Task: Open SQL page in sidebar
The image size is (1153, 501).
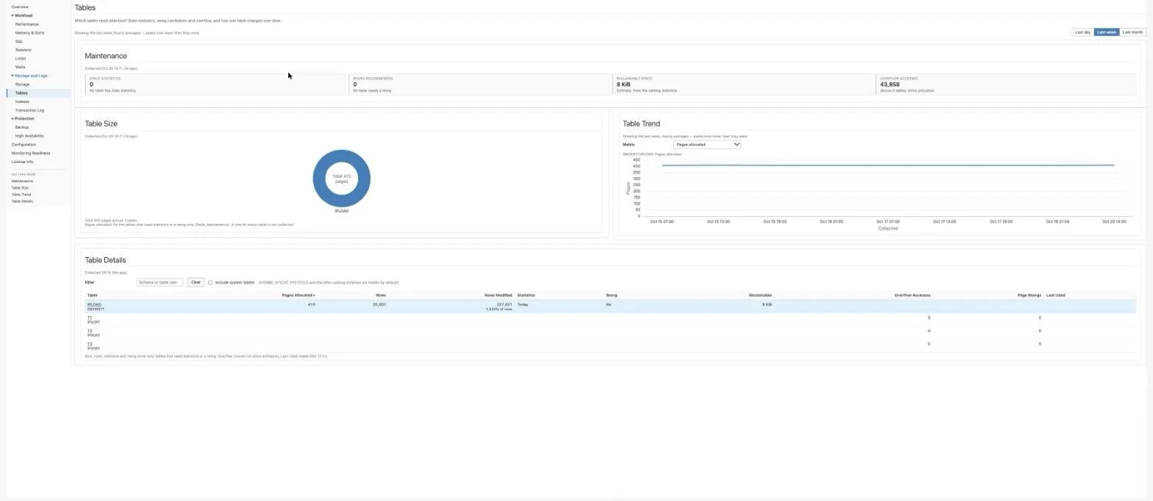Action: coord(19,41)
